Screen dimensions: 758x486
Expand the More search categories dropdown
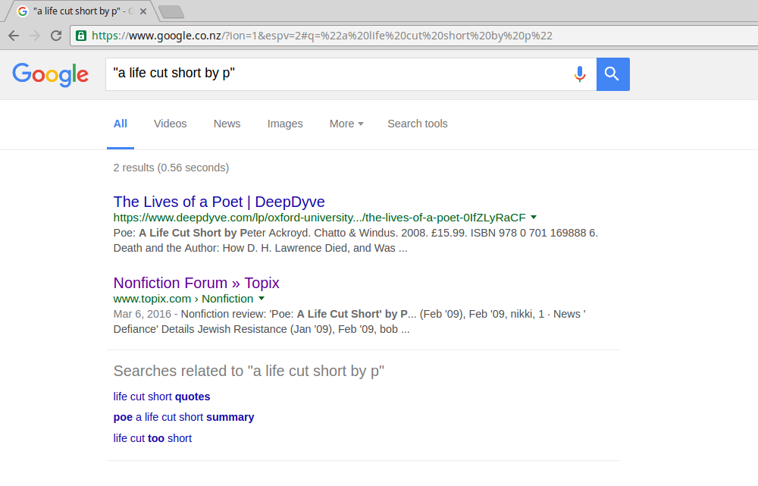346,124
